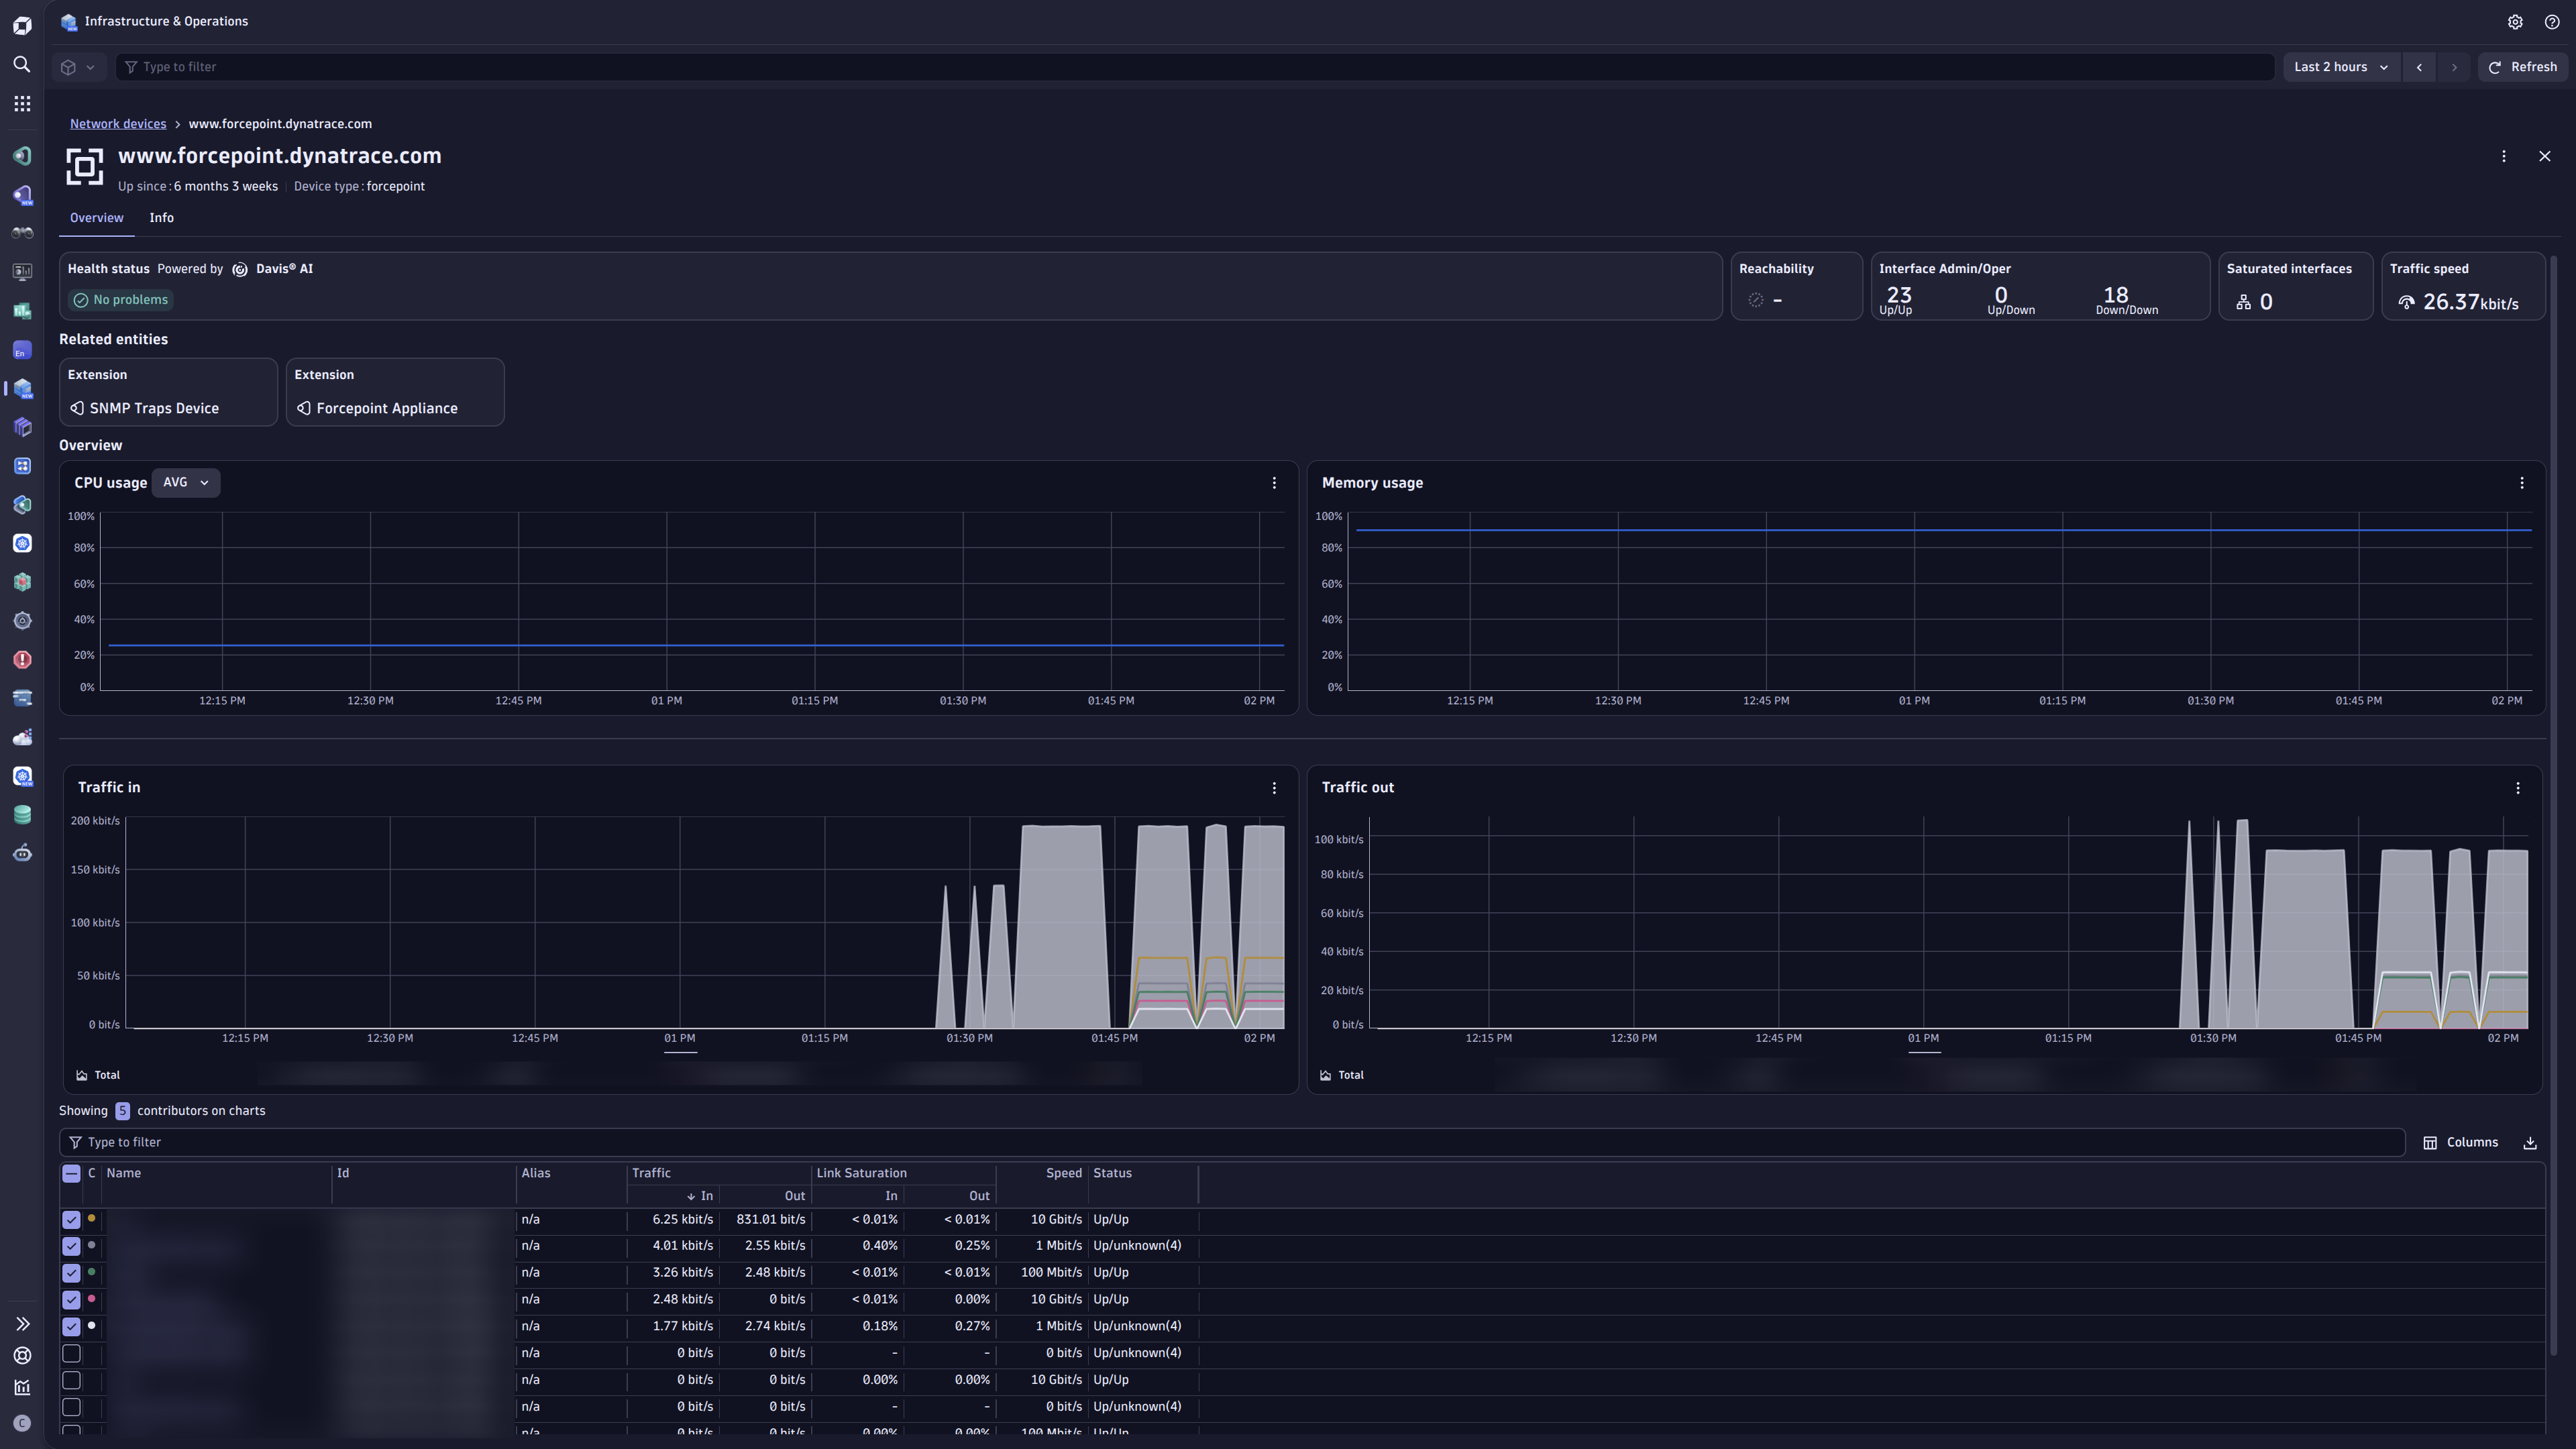Open device actions three-dot menu
Image resolution: width=2576 pixels, height=1449 pixels.
coord(2504,156)
